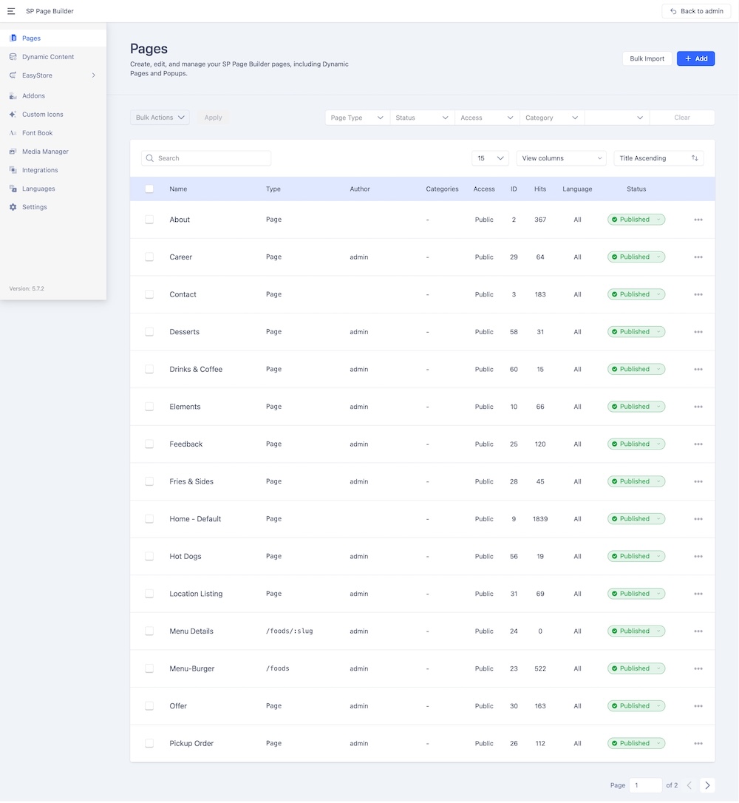Image resolution: width=739 pixels, height=803 pixels.
Task: Open the Page Type filter dropdown
Action: coord(358,118)
